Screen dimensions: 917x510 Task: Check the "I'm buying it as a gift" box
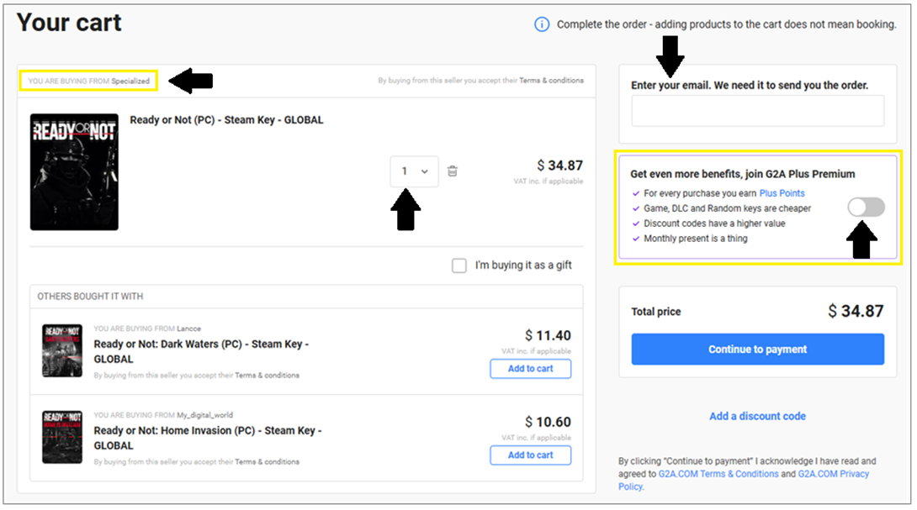click(459, 266)
